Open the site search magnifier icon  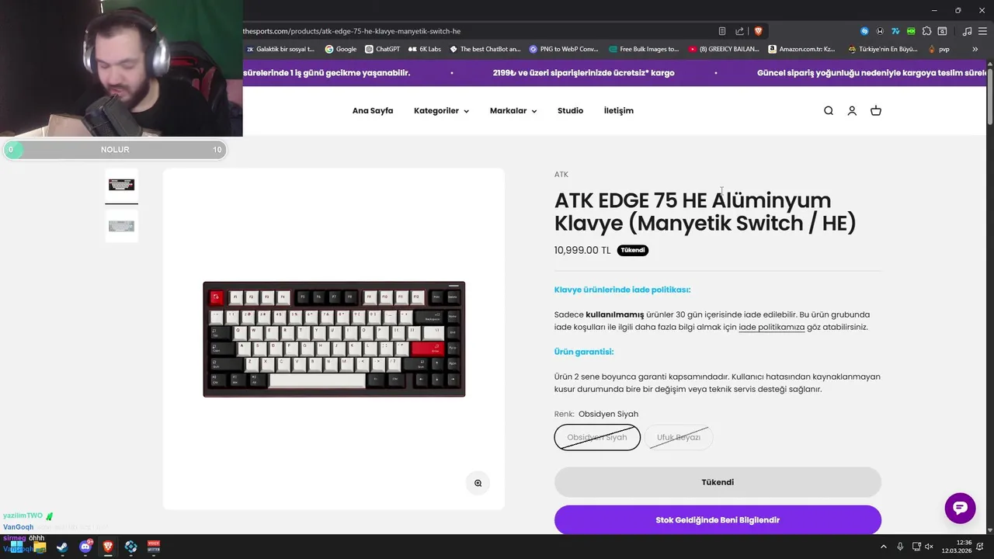click(829, 111)
